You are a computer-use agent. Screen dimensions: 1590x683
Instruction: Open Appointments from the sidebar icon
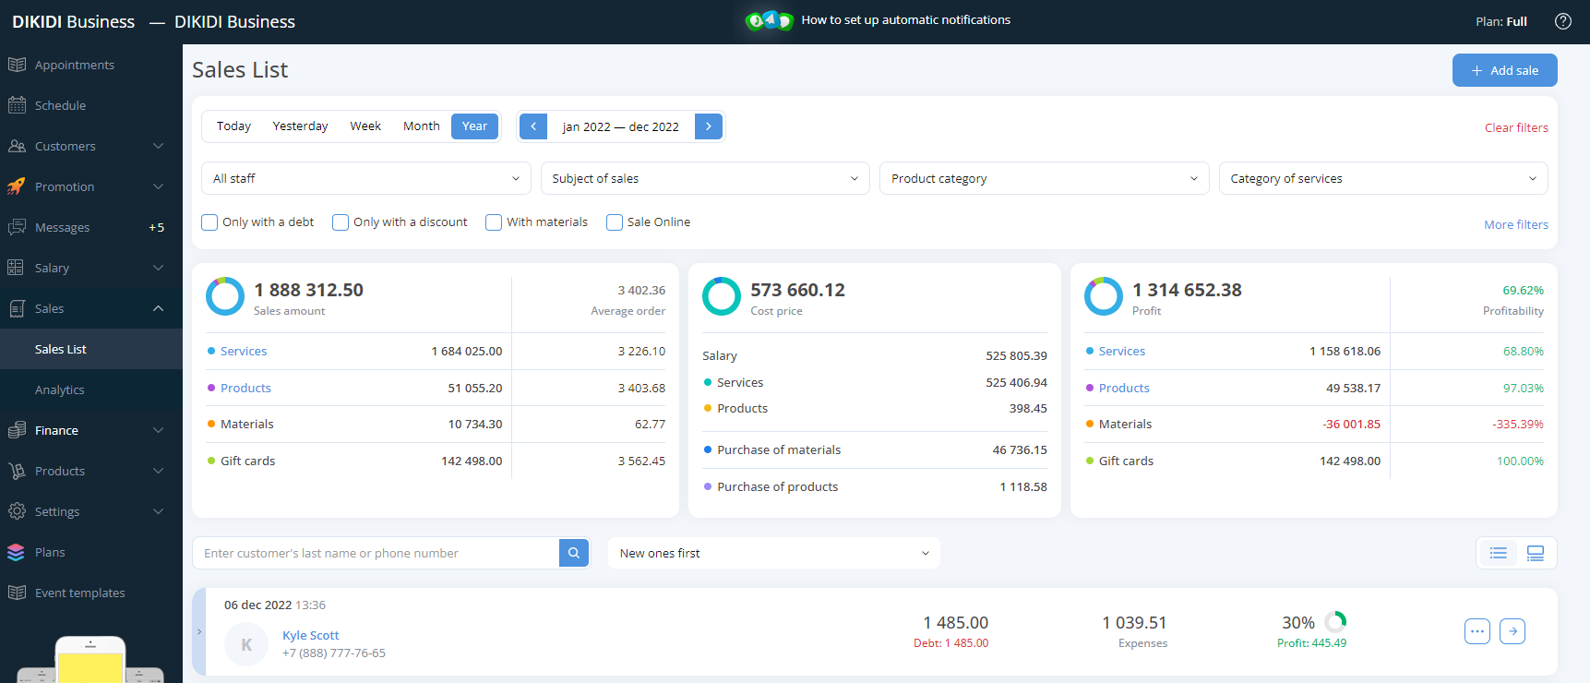point(17,65)
